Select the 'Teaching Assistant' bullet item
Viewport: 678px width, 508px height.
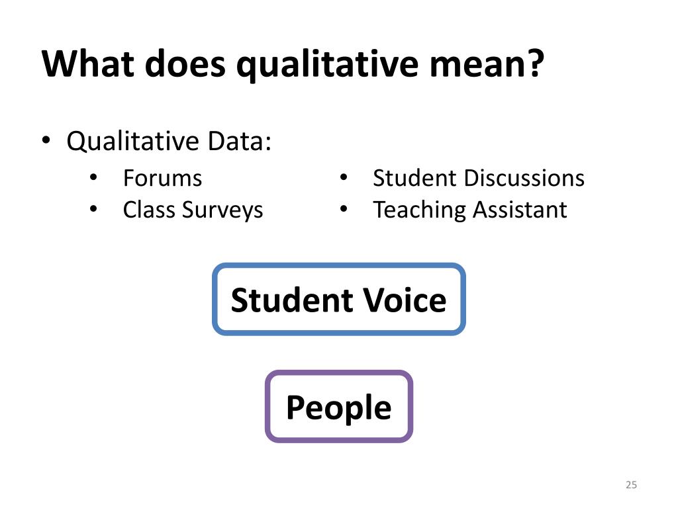(470, 210)
